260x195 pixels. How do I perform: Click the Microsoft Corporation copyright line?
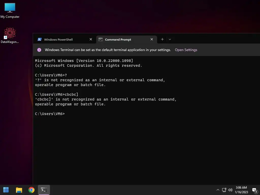coord(89,66)
